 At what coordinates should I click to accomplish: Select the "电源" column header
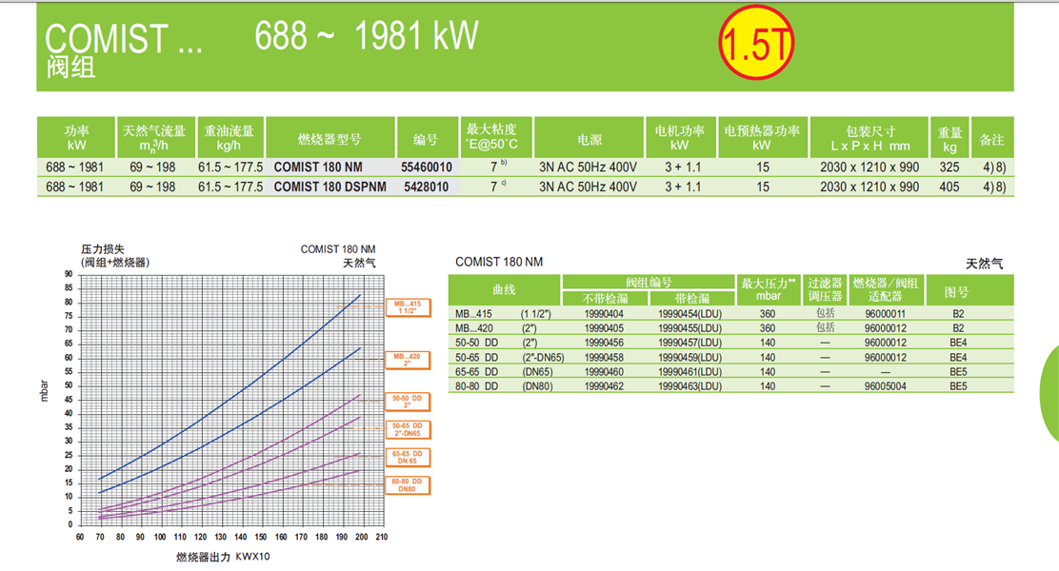click(589, 139)
